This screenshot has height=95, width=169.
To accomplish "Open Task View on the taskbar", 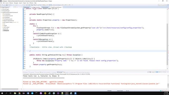I will click(11, 93).
